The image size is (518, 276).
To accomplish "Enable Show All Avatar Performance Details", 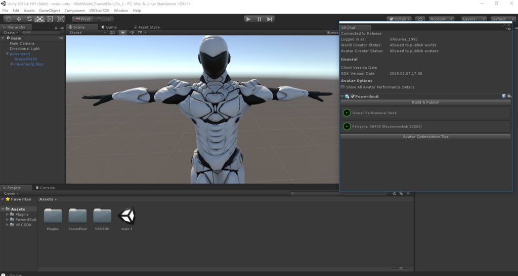I will coord(343,87).
